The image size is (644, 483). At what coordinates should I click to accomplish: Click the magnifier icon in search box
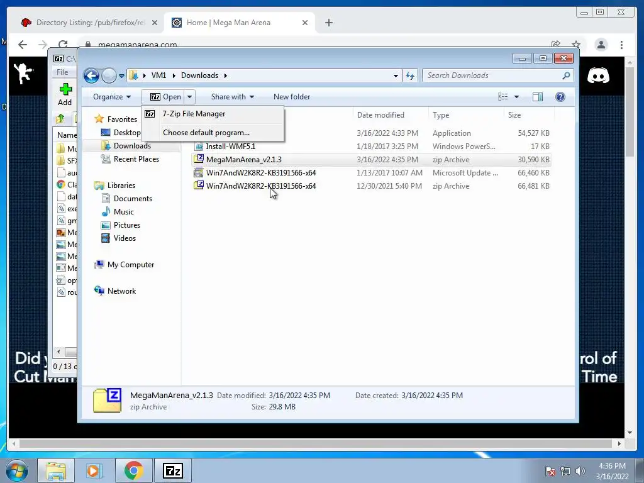(x=566, y=75)
